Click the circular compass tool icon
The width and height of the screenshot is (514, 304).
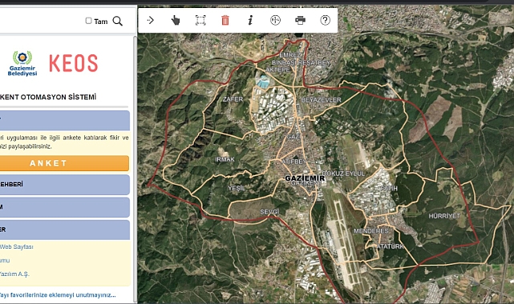(275, 20)
